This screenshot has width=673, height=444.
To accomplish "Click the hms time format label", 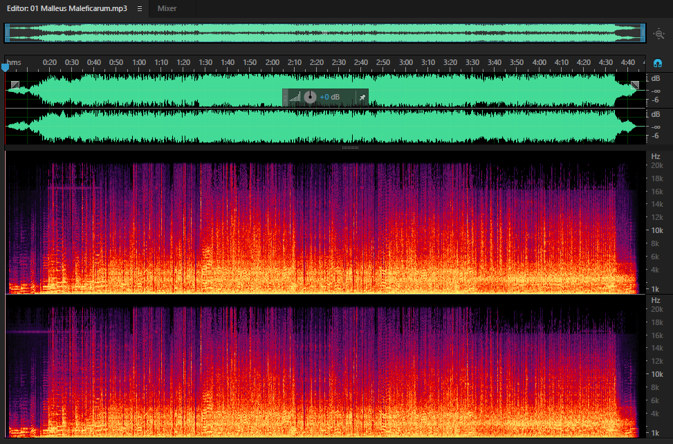I will pos(14,62).
